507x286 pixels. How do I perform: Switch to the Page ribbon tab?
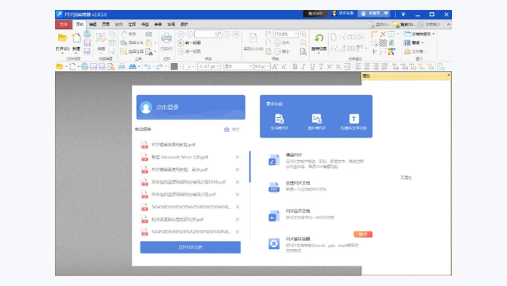[x=106, y=24]
